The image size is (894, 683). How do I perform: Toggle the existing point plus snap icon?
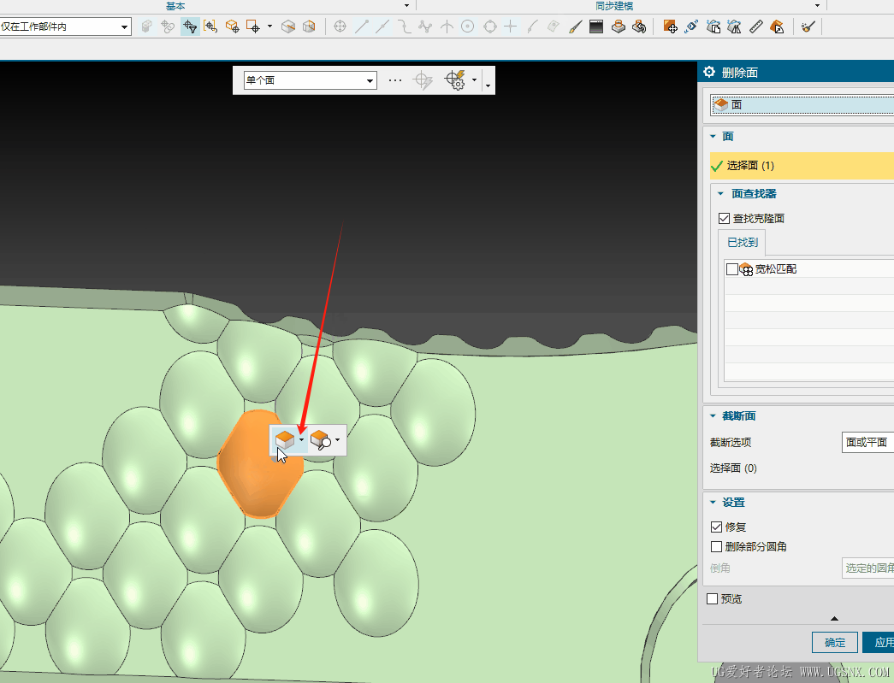(511, 26)
